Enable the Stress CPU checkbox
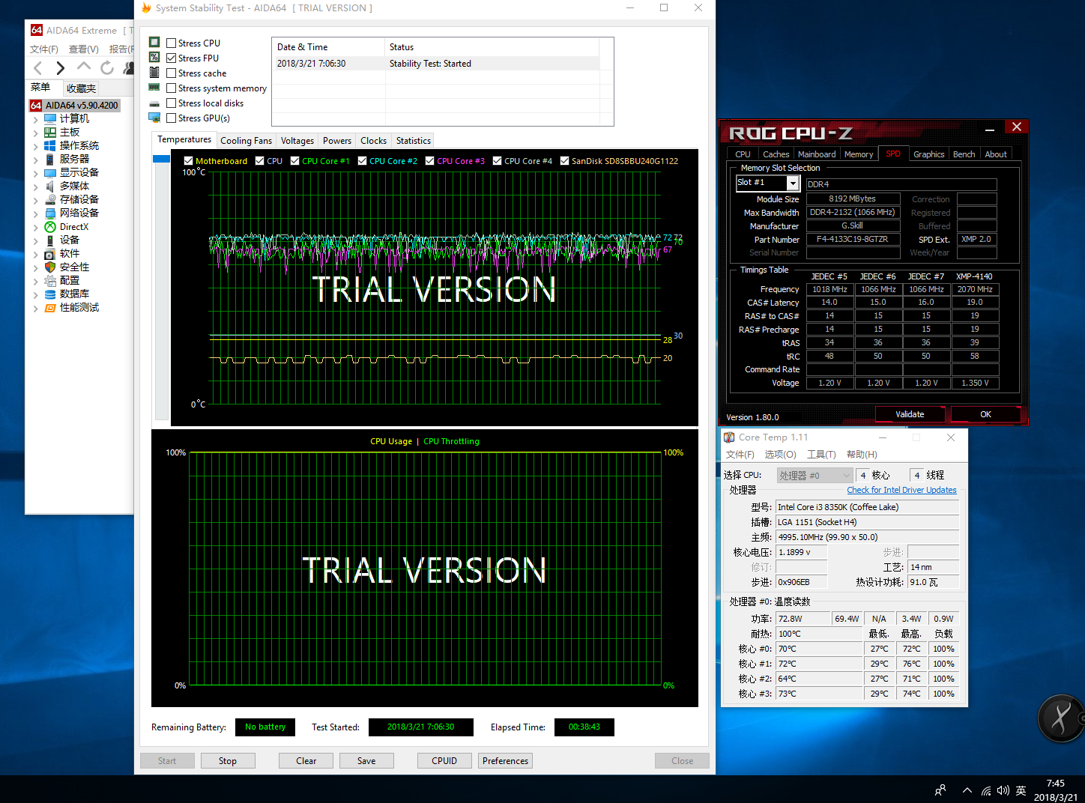 [172, 43]
